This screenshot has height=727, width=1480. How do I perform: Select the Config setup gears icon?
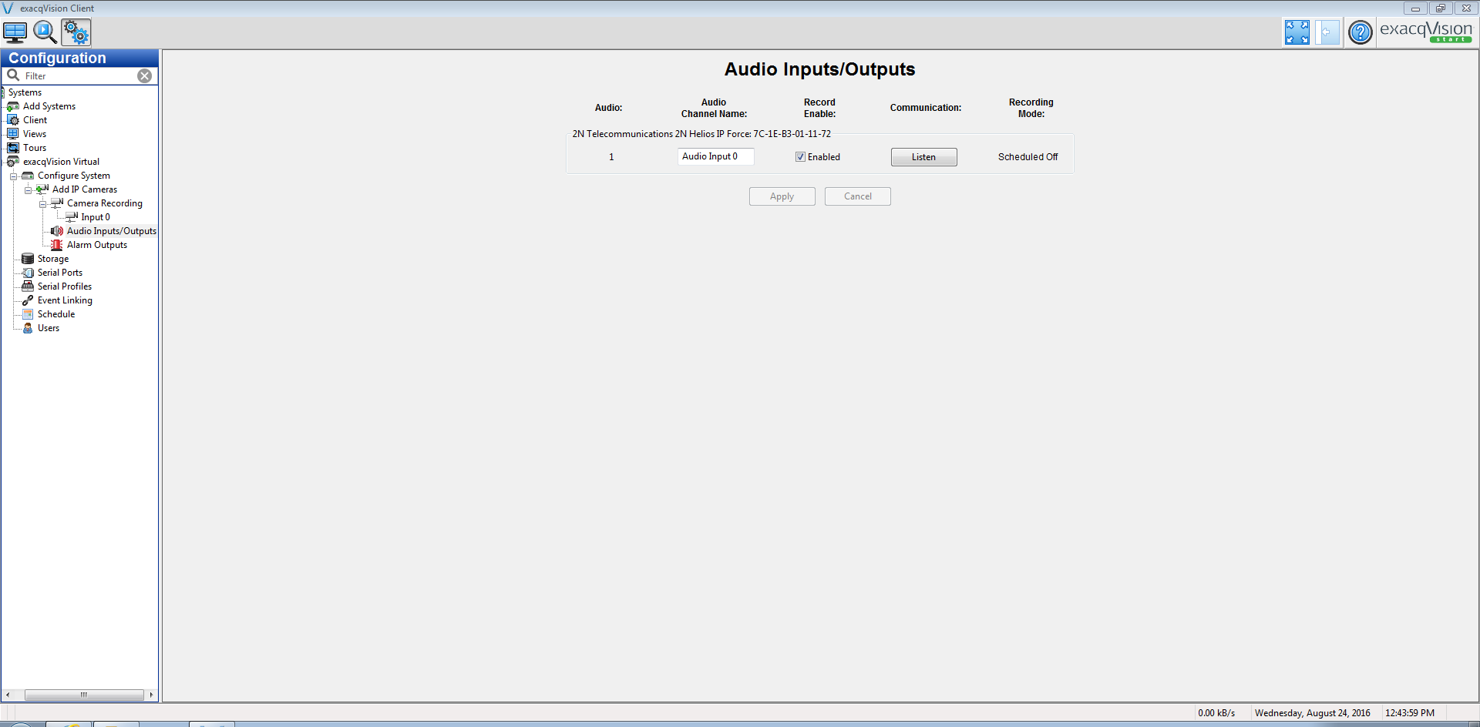(76, 32)
